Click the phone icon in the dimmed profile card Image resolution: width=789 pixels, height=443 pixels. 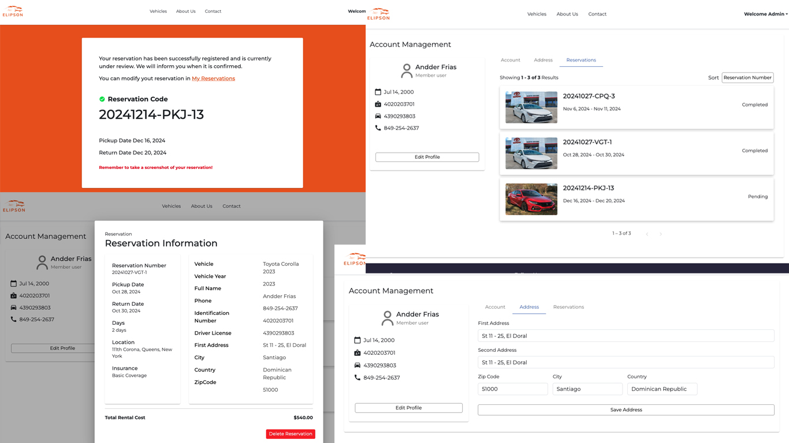coord(13,320)
